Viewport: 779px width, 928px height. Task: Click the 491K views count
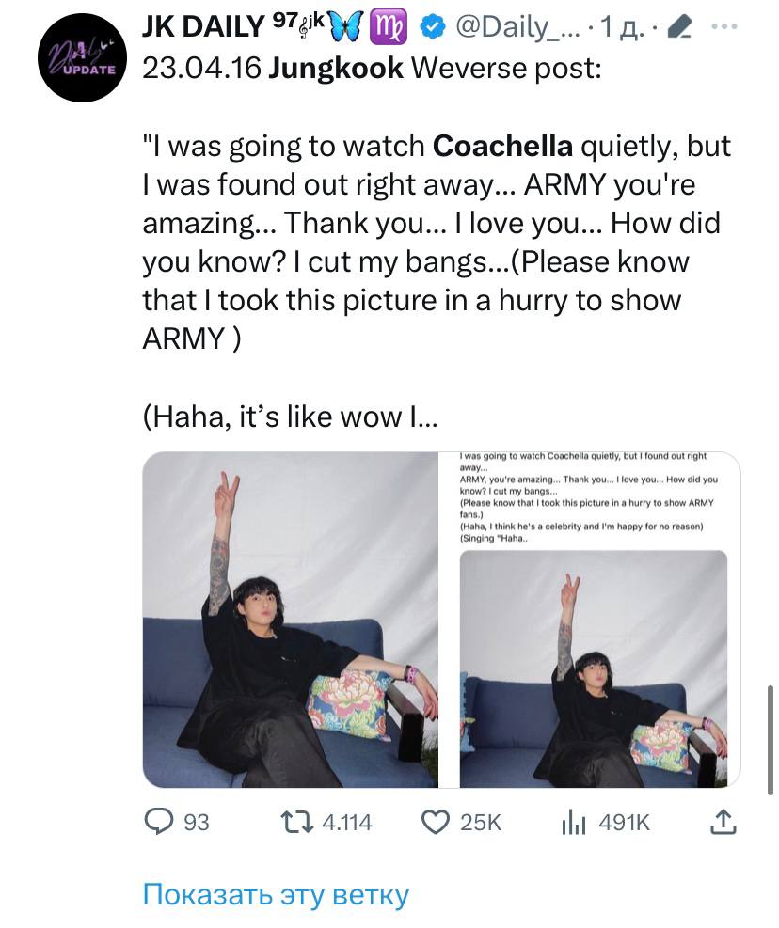(x=625, y=823)
